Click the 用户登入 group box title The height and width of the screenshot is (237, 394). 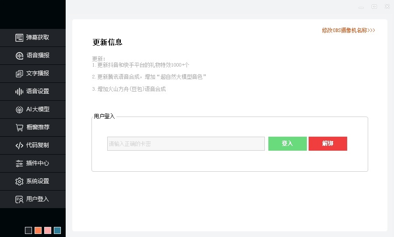[x=104, y=117]
